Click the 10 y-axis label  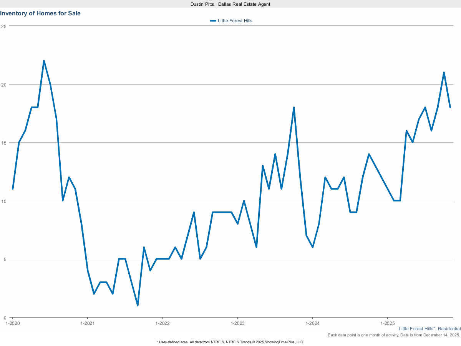(x=4, y=201)
